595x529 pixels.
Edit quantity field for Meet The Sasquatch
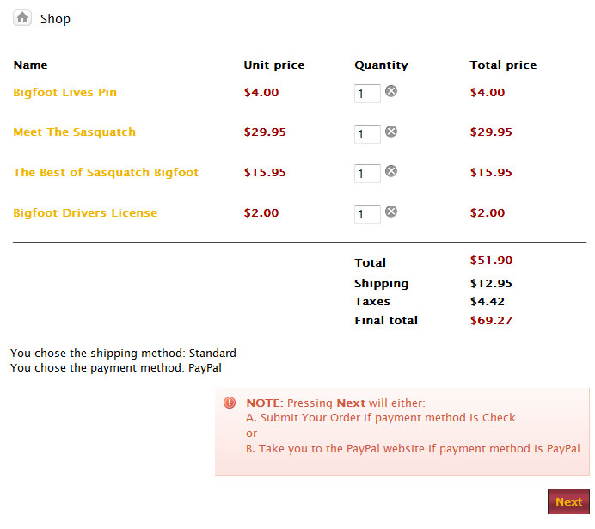(x=367, y=134)
